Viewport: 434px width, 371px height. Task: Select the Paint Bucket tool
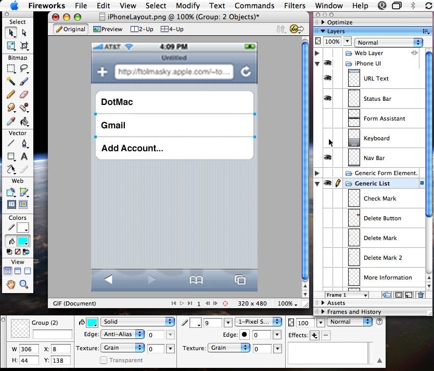[x=24, y=121]
